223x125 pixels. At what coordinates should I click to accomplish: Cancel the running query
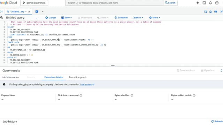click(x=51, y=18)
